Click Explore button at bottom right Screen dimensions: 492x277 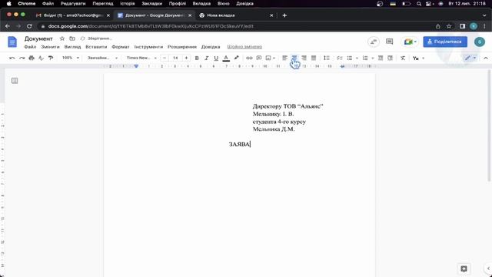coord(464,269)
